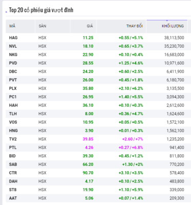Select HSX exchange in HAG row
Viewport: 191px width, 205px height.
(x=42, y=38)
